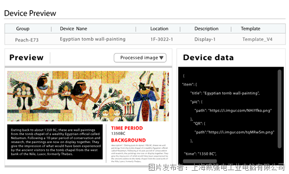Click the Template column header
The width and height of the screenshot is (289, 174).
pyautogui.click(x=250, y=28)
